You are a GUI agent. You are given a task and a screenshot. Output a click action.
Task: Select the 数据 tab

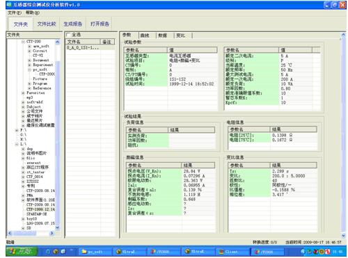click(163, 35)
